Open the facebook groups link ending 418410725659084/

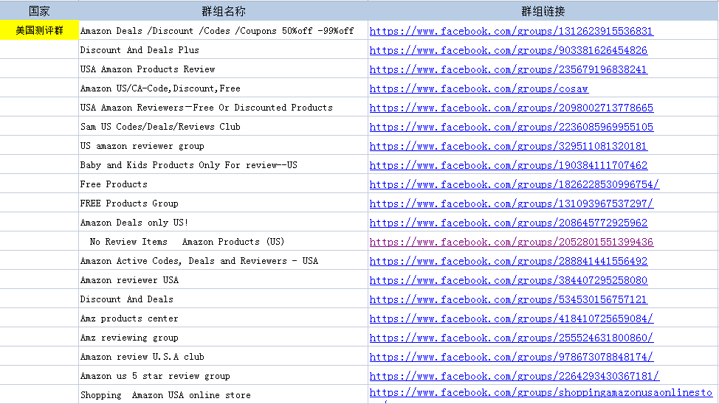(x=512, y=318)
